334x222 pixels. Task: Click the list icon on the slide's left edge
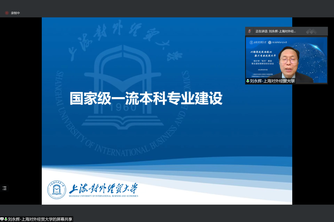coord(4,188)
